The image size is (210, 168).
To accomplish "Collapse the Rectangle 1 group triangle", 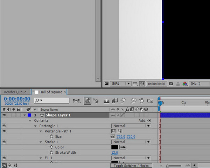I will click(x=35, y=126).
